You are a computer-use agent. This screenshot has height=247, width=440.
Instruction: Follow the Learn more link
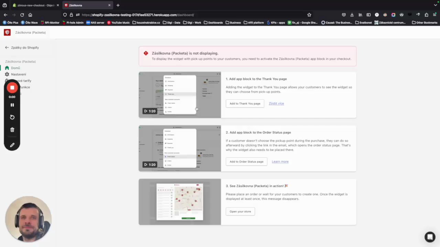click(280, 162)
